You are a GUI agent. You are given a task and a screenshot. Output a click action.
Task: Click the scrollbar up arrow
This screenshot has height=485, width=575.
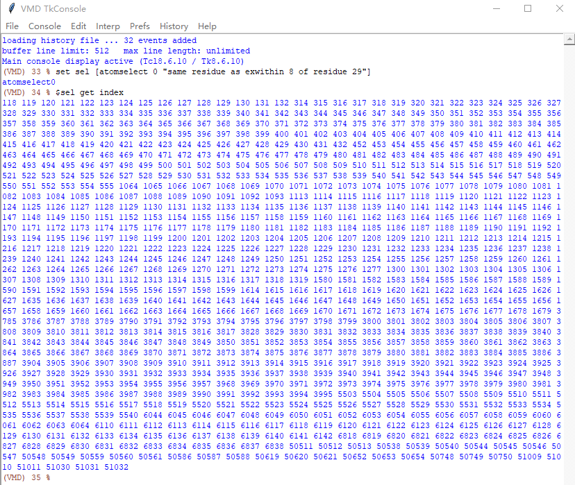point(569,39)
